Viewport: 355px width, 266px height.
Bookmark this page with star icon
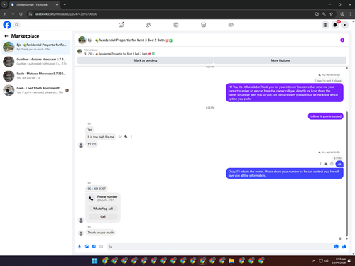point(331,14)
